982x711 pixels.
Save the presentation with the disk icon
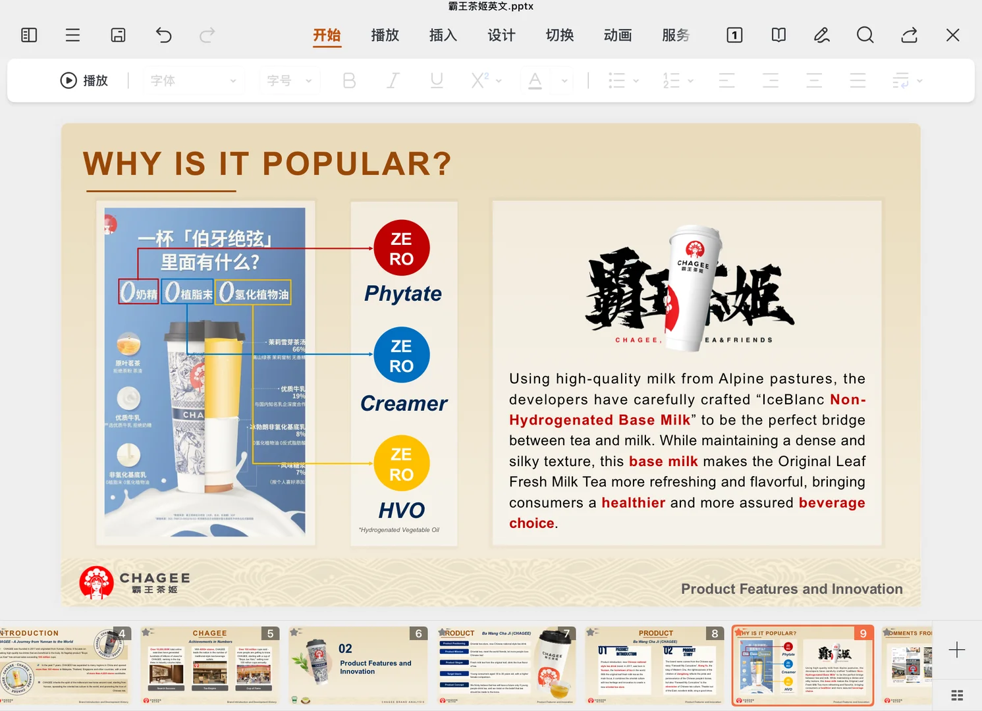coord(118,35)
